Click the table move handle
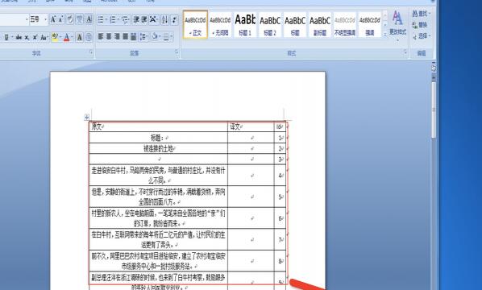The height and width of the screenshot is (290, 482). 87,117
